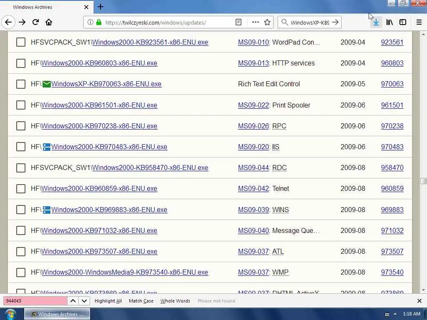Click the scrollbar down arrow
Image resolution: width=427 pixels, height=320 pixels.
pyautogui.click(x=423, y=290)
